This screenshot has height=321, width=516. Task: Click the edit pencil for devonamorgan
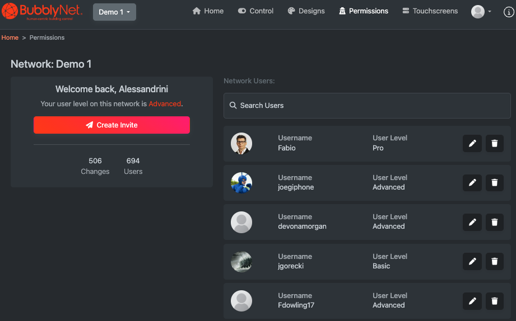point(472,222)
